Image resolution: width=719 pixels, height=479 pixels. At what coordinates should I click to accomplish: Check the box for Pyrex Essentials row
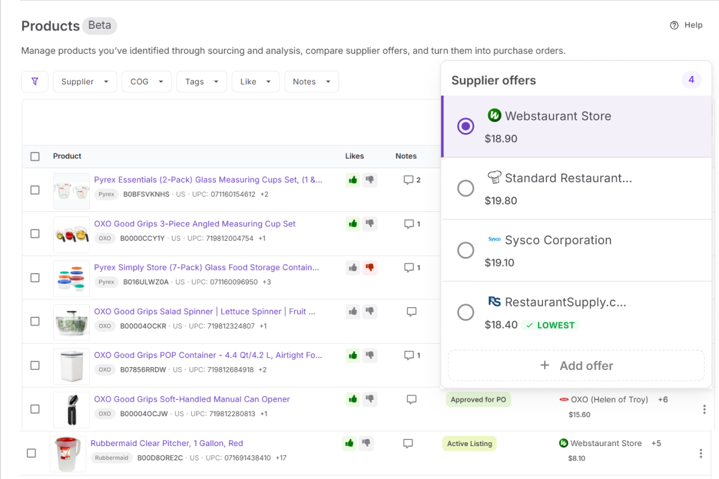tap(35, 190)
